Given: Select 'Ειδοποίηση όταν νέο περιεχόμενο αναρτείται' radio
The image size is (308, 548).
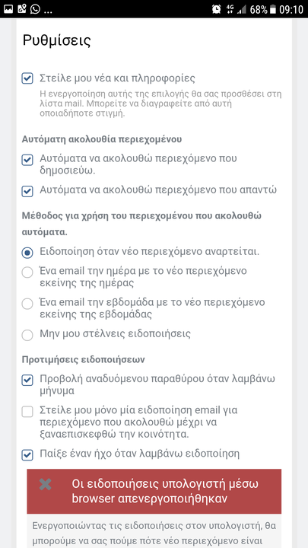Looking at the screenshot, I should (27, 253).
